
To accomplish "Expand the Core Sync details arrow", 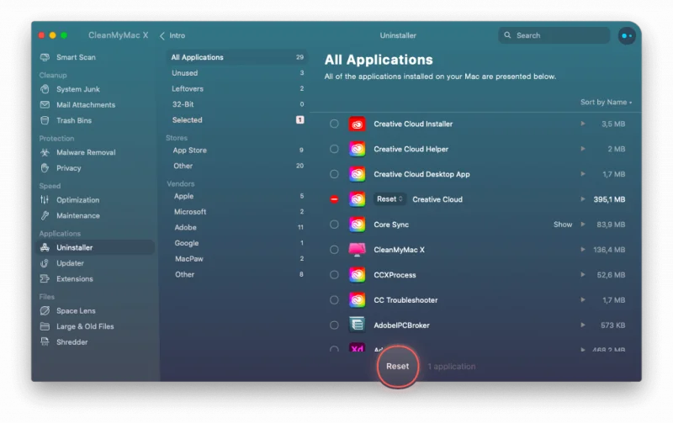I will point(582,224).
